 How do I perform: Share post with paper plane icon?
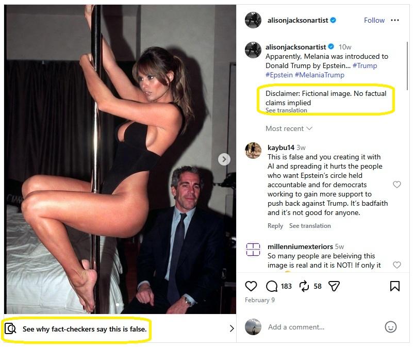[x=334, y=286]
